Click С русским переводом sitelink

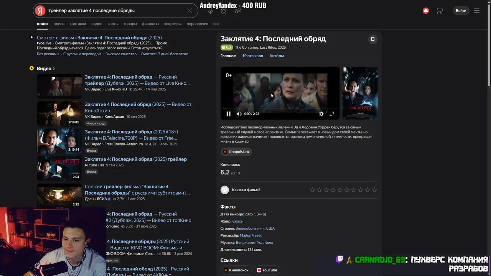[82, 54]
